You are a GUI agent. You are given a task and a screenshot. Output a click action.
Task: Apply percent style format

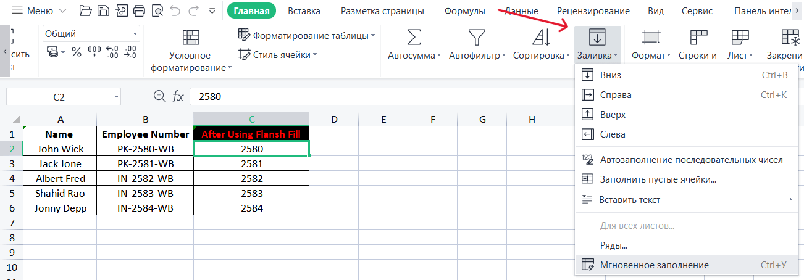tap(77, 52)
